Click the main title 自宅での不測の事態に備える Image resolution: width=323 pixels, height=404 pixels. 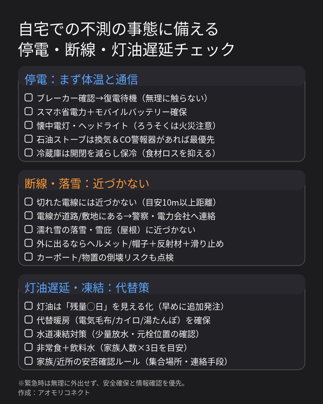tap(119, 29)
